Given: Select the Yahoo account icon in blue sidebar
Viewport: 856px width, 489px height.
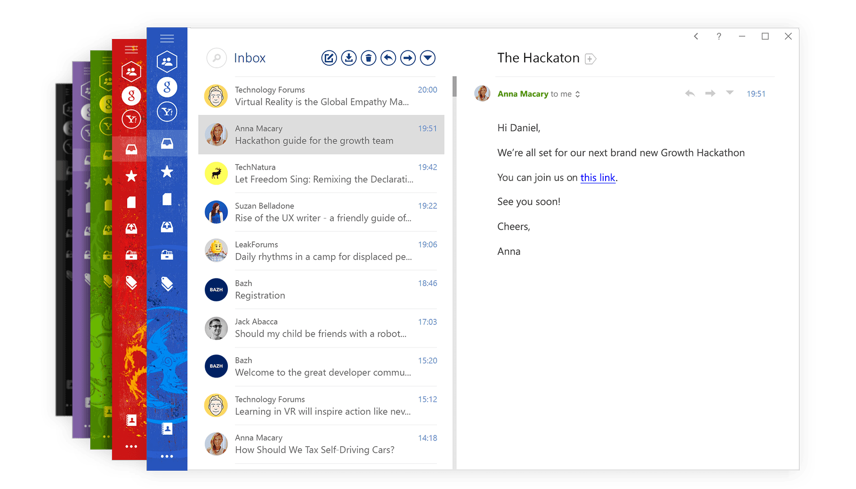Looking at the screenshot, I should click(167, 112).
